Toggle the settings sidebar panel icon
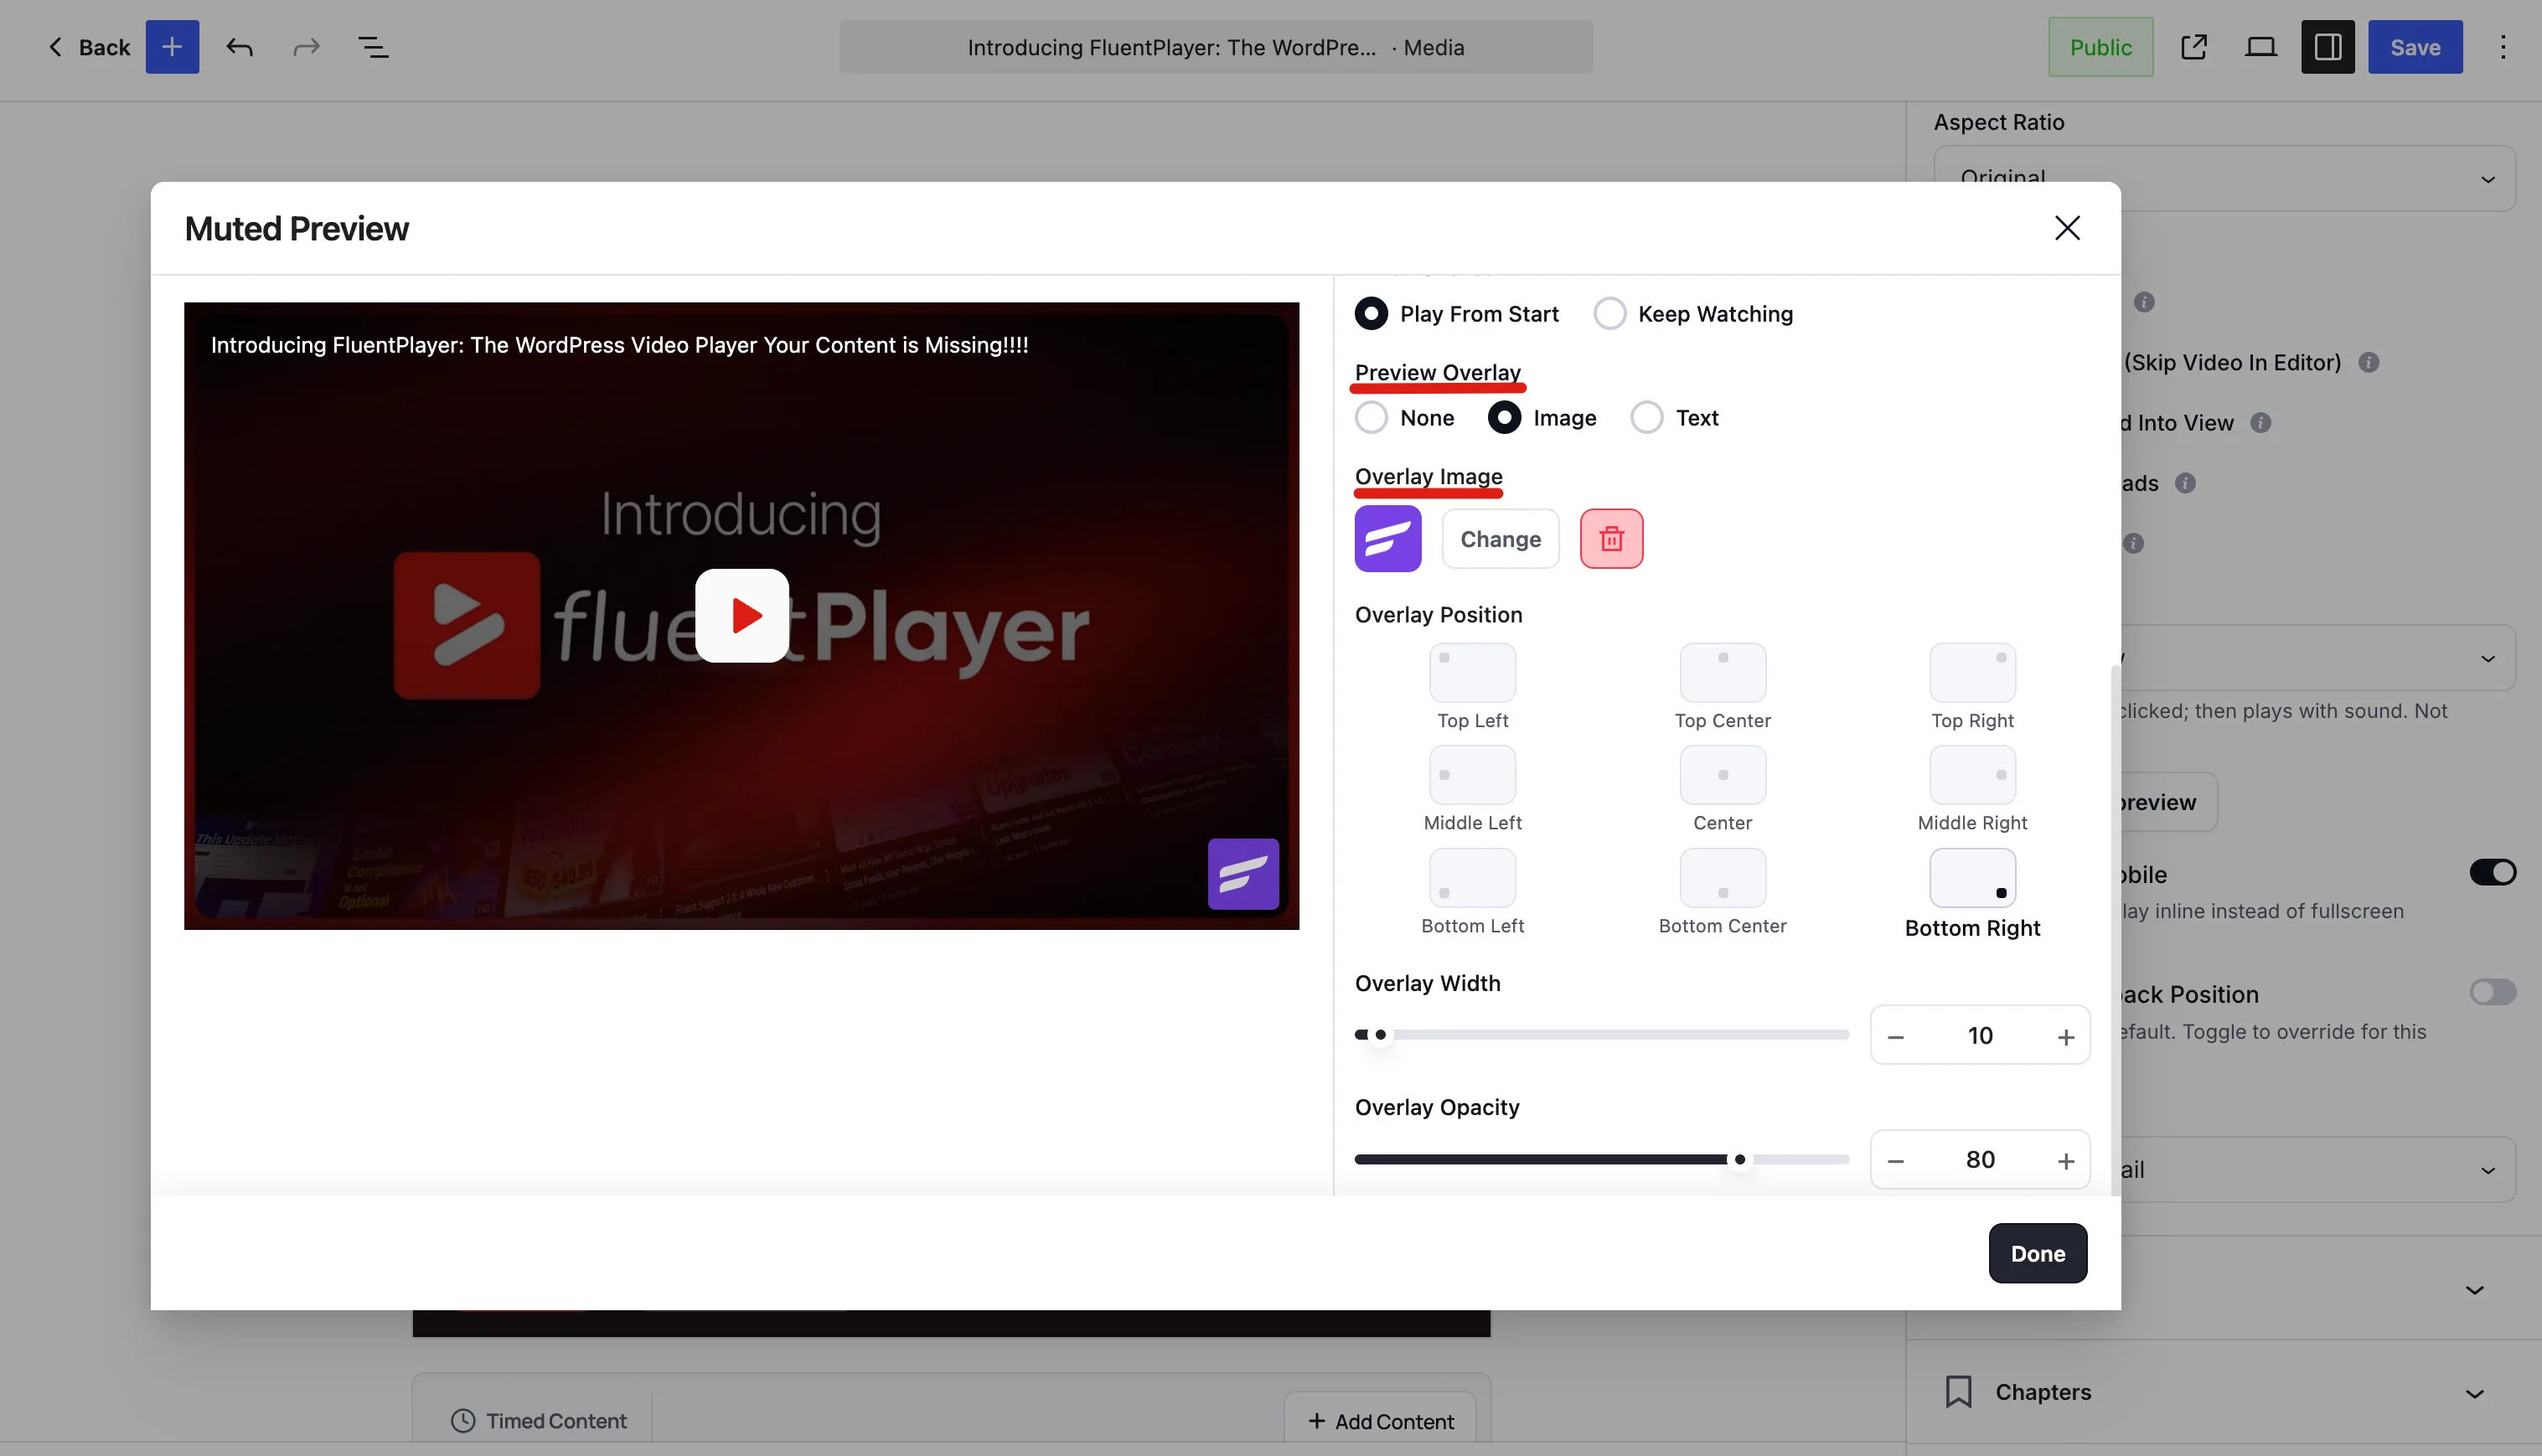Viewport: 2542px width, 1456px height. [x=2327, y=47]
